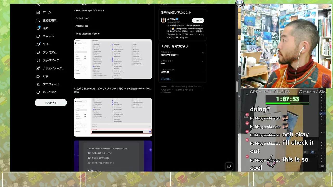Select the 関連性の高いアカウント heading

pos(176,13)
